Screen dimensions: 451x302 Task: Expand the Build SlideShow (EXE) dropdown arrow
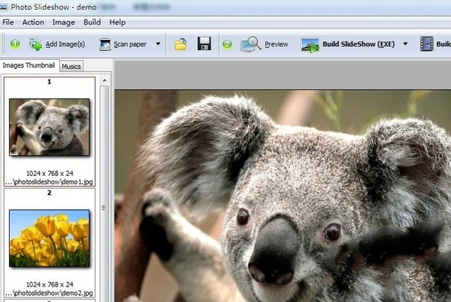click(405, 44)
